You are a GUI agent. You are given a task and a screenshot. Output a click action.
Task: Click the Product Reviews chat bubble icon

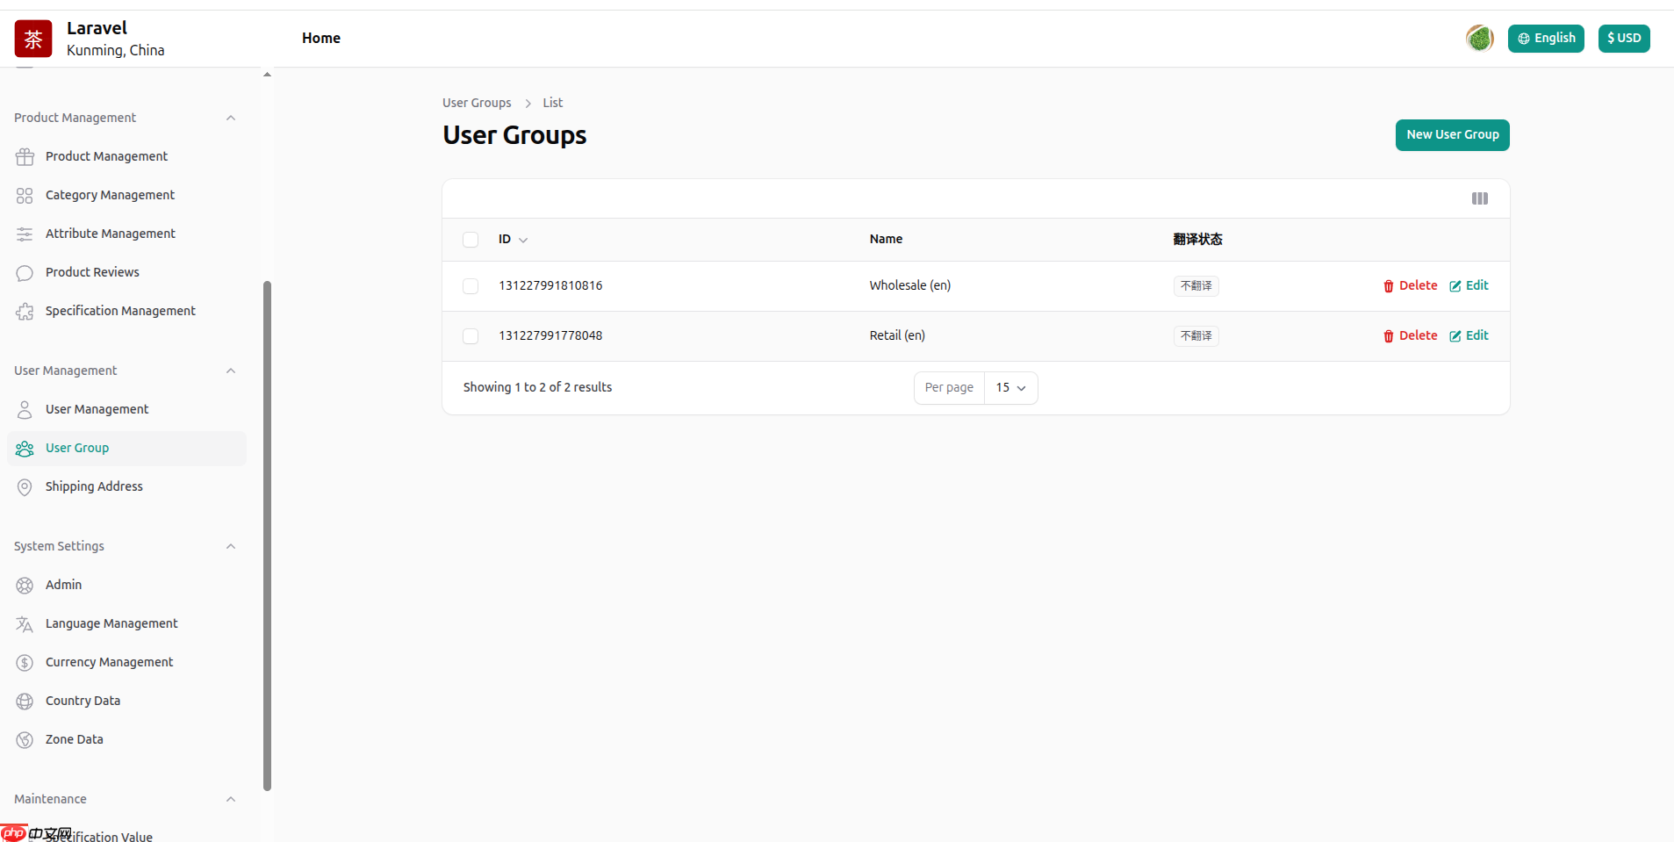click(25, 273)
